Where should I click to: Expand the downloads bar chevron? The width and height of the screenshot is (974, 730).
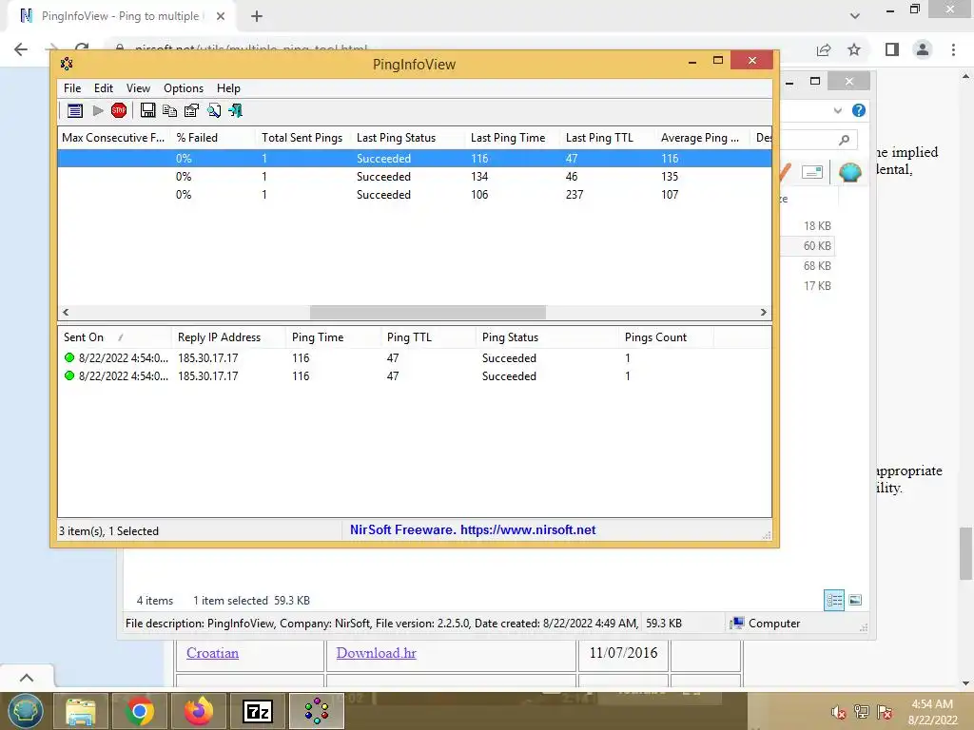27,677
